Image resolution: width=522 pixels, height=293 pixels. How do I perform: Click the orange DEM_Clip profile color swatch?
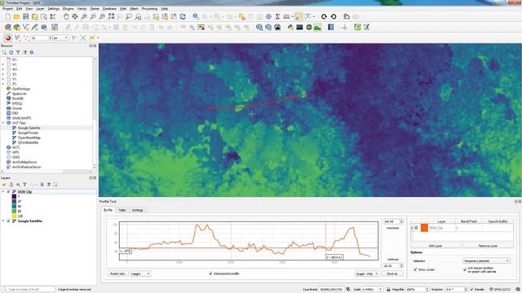coord(424,228)
